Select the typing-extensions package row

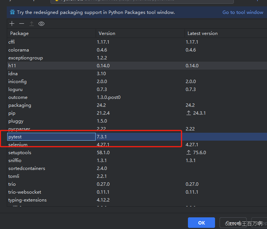[x=137, y=200]
